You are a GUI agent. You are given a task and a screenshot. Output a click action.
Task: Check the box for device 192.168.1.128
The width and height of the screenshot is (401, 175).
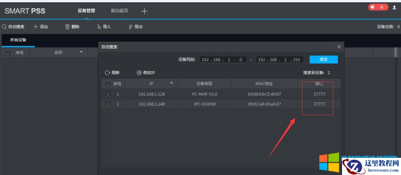(108, 94)
